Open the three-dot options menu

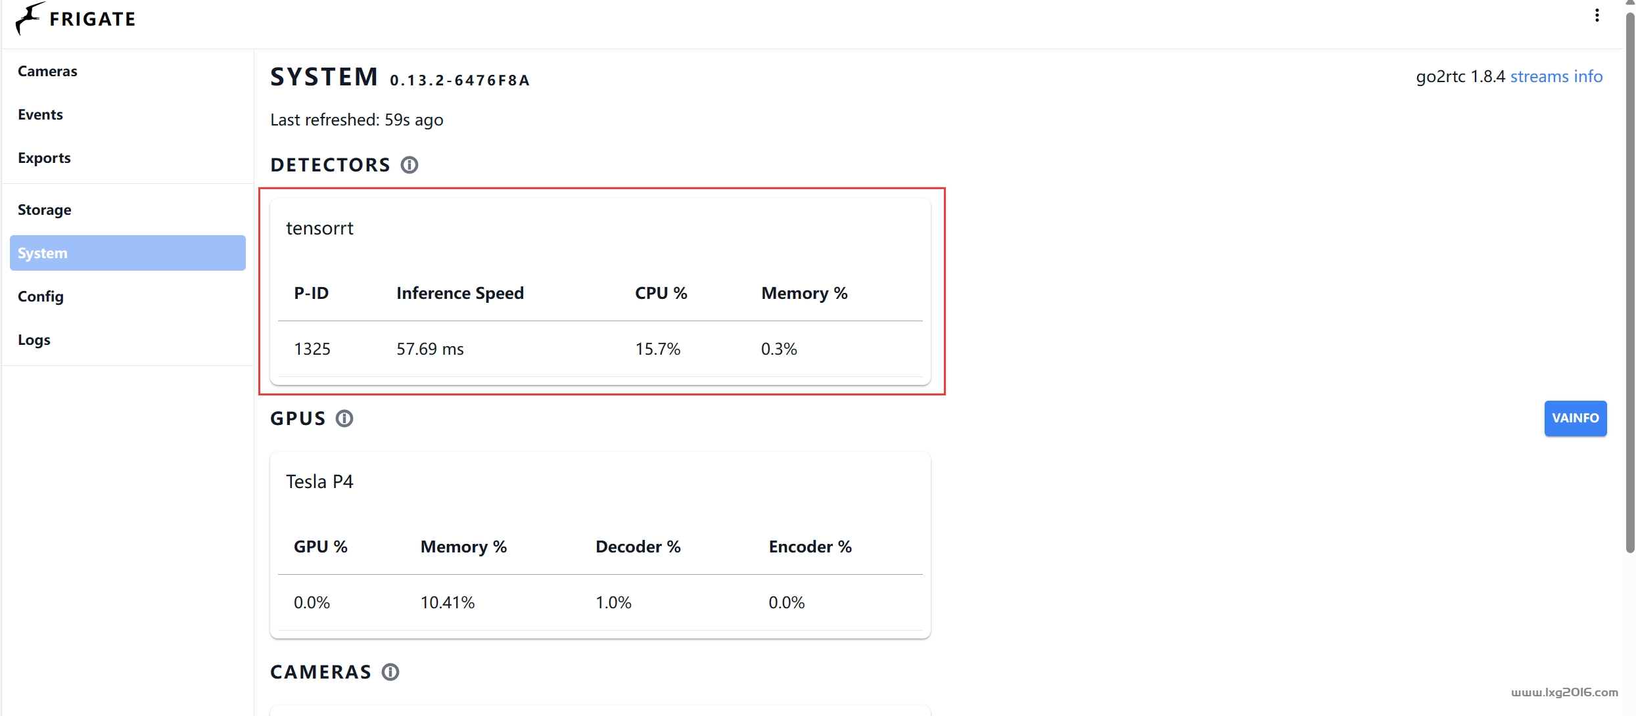point(1597,15)
